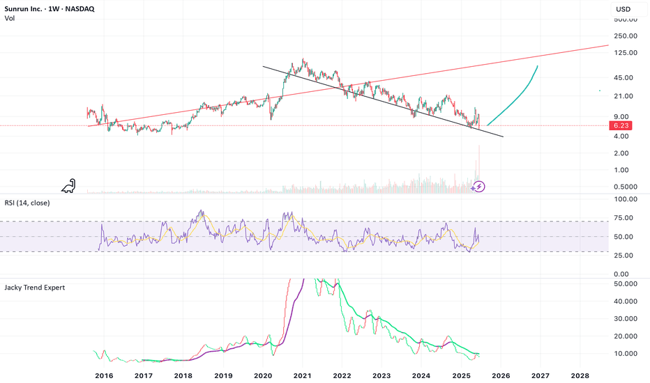Screen dimensions: 650x383
Task: Click the 30.000 Jacky Trend axis label
Action: (x=626, y=318)
